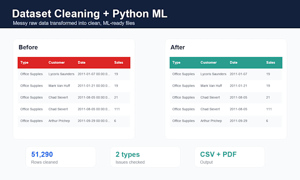300x180 pixels.
Task: Click the date "2011-09-29 00:00:0..." in the Before table
Action: coord(94,121)
